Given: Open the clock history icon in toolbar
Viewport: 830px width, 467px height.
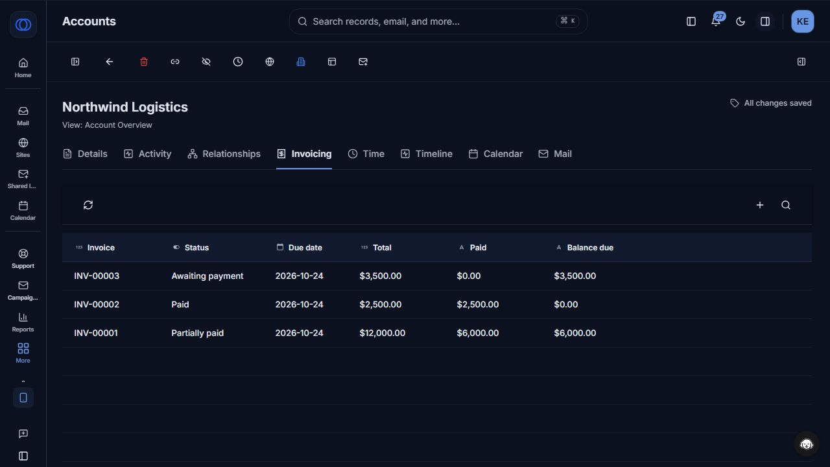Looking at the screenshot, I should tap(238, 62).
